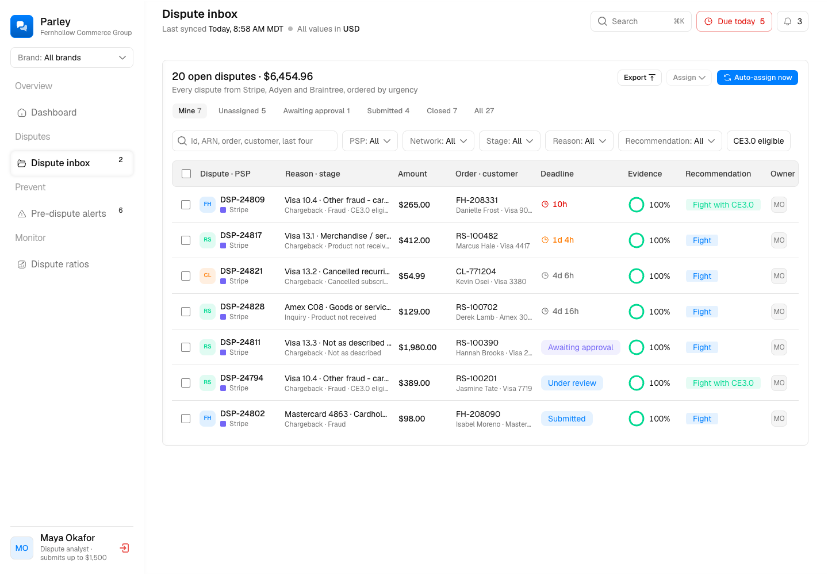Expand the PSP: All filter

(x=370, y=141)
